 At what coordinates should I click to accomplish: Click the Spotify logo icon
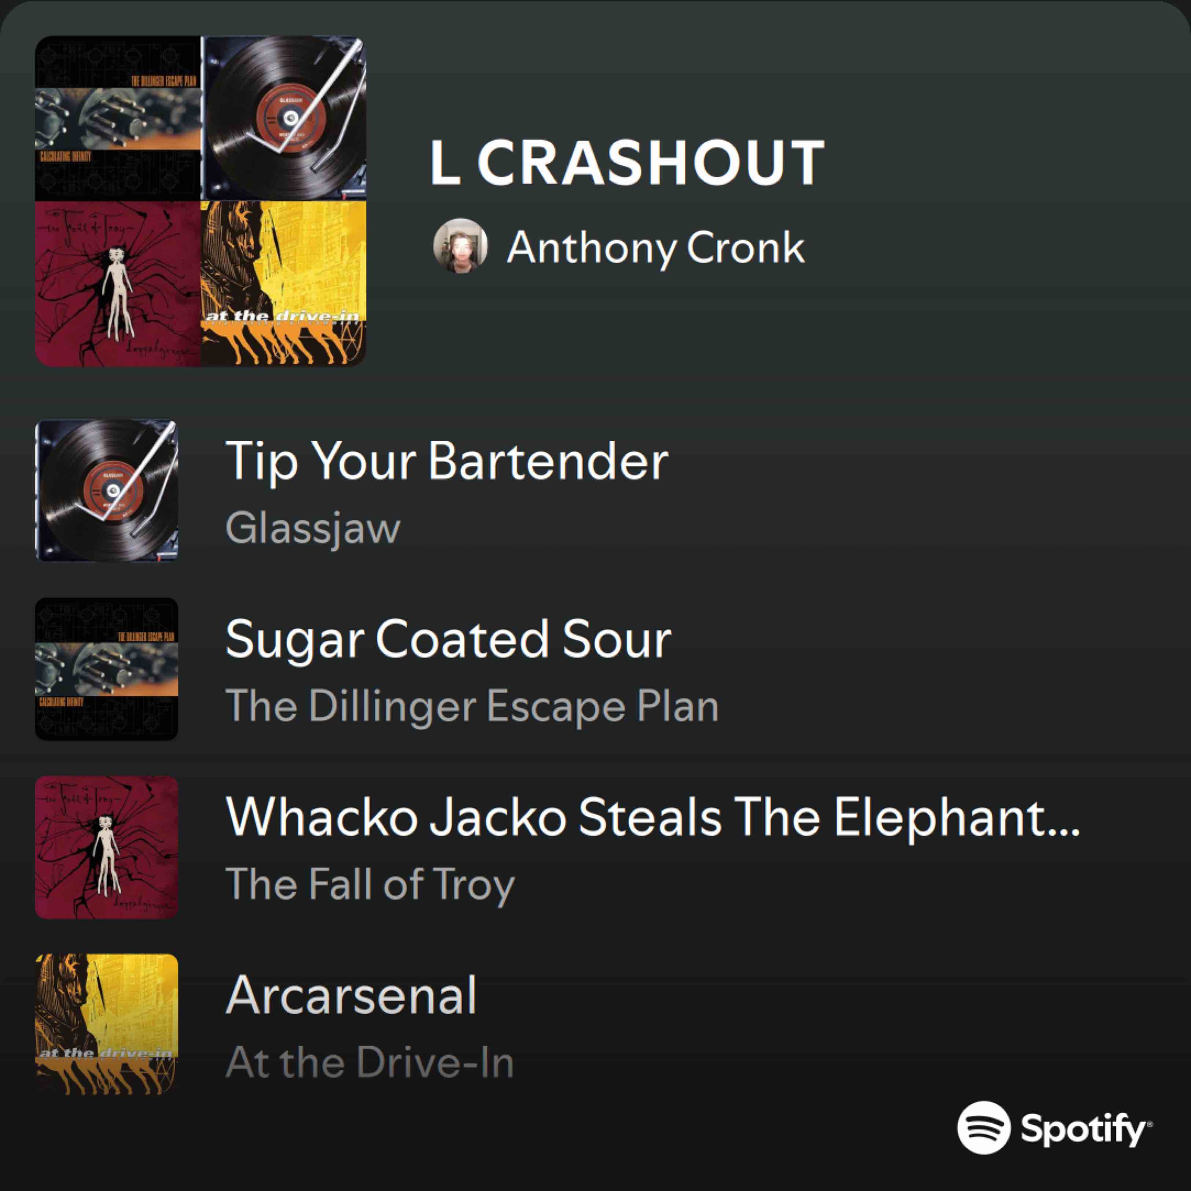984,1128
